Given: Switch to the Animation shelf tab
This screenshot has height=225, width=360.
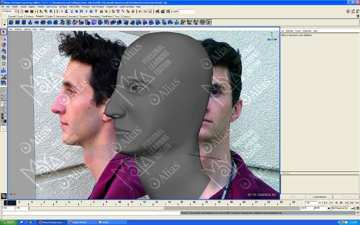Looking at the screenshot, I should point(73,16).
